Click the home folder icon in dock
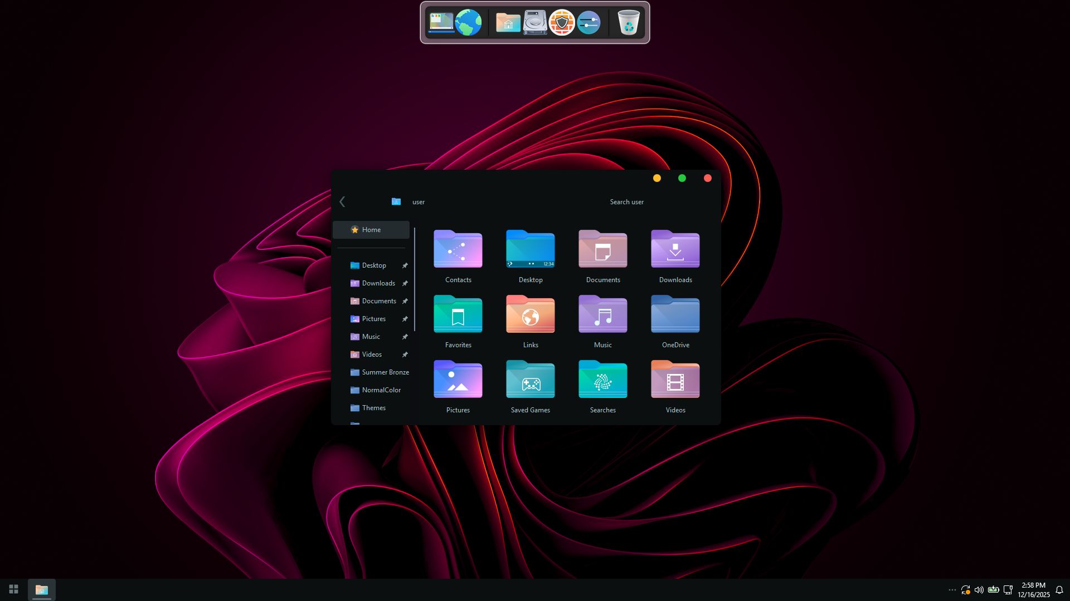Screen dimensions: 1070x601 (x=508, y=23)
